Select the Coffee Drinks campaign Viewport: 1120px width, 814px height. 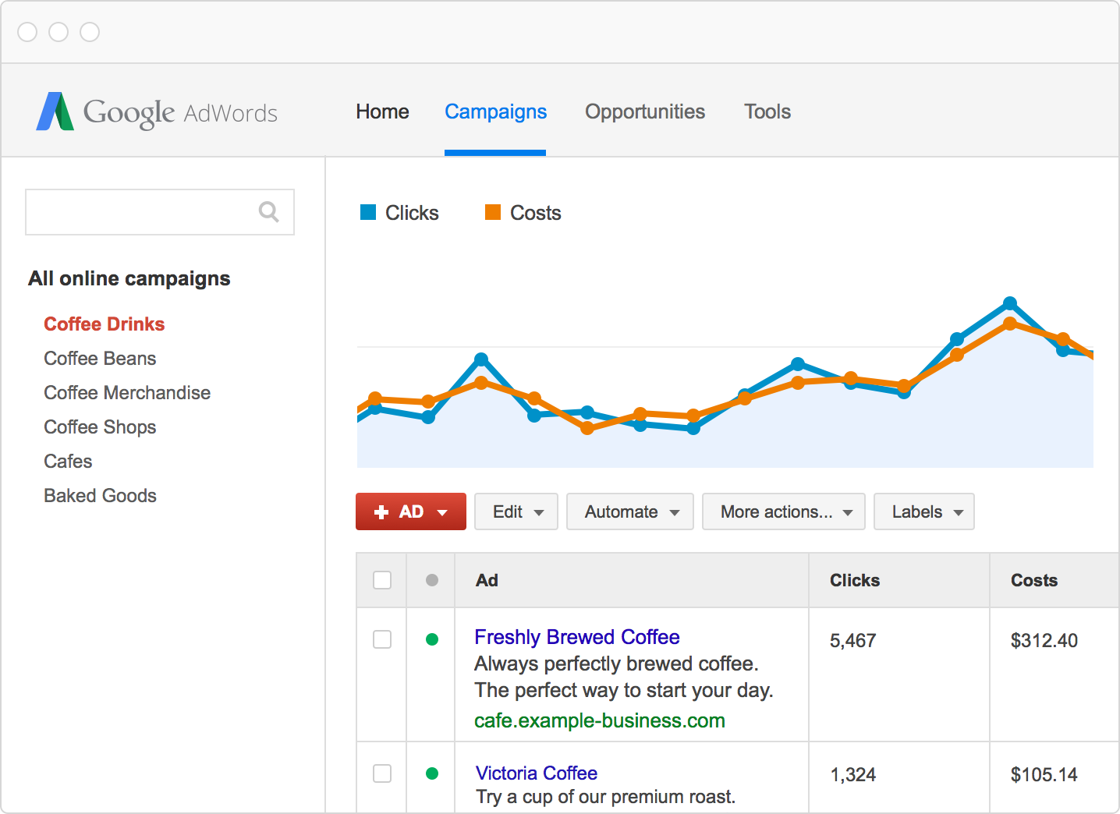[105, 324]
